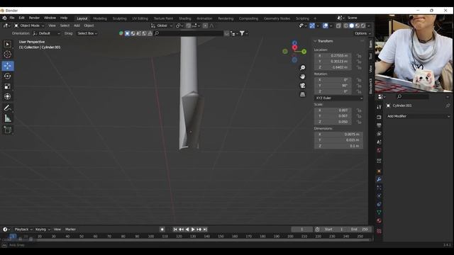454x255 pixels.
Task: Open viewport Object menu
Action: pyautogui.click(x=89, y=25)
